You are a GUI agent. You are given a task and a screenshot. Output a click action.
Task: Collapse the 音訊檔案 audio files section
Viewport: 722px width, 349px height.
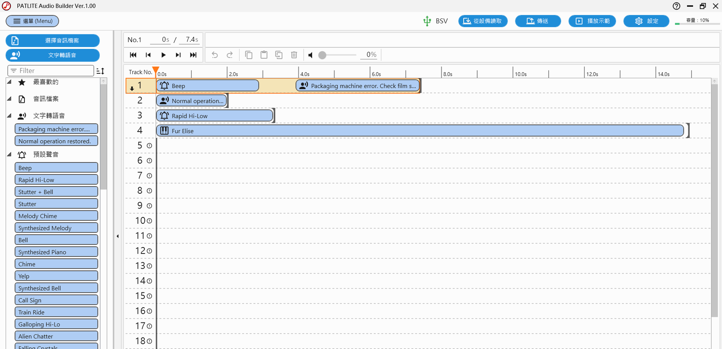coord(9,99)
